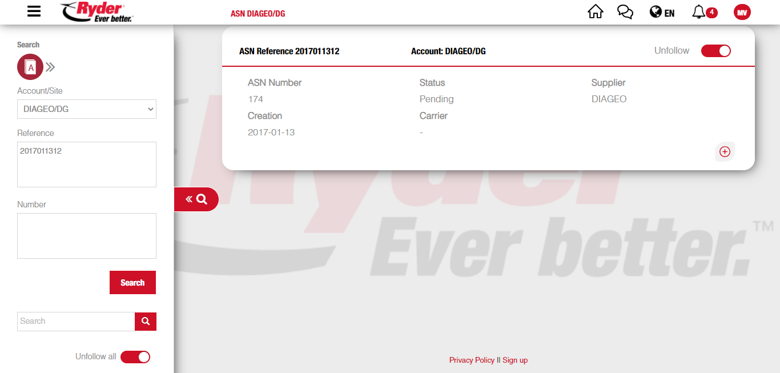The height and width of the screenshot is (373, 780).
Task: Toggle the Unfollow switch for ASN 2017011312
Action: point(715,51)
